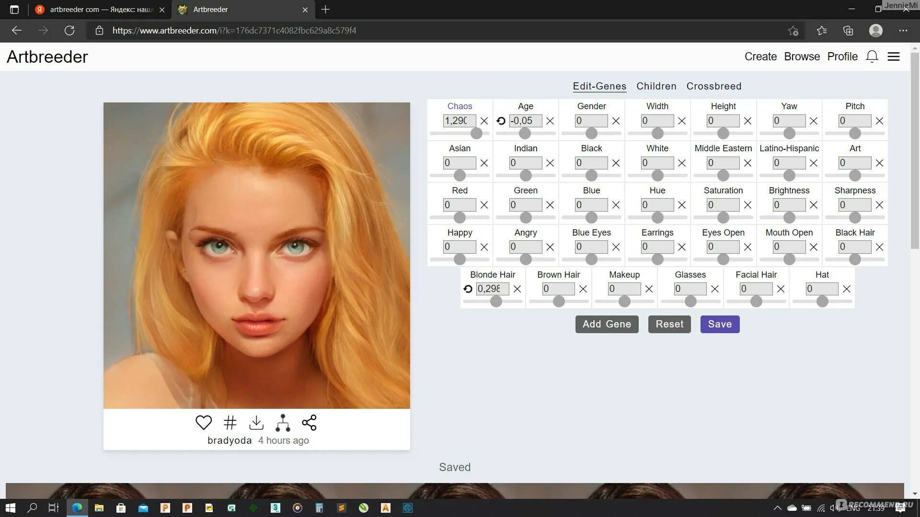Remove the Hat gene with its X
Screen dimensions: 920x517
(847, 289)
